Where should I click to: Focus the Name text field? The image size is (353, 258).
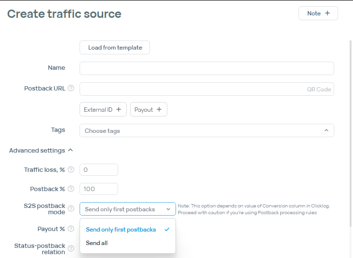[x=206, y=68]
